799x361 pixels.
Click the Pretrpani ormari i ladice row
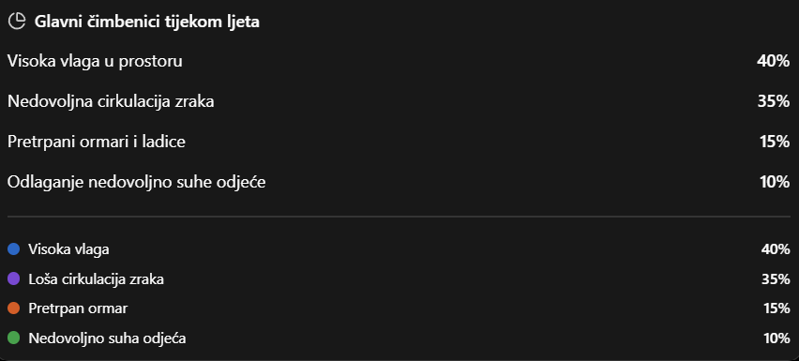(x=399, y=142)
